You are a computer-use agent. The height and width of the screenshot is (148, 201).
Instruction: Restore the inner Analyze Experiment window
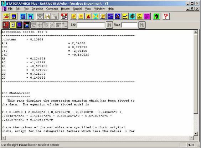[192, 9]
